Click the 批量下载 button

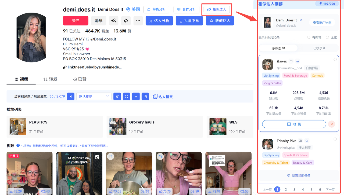pyautogui.click(x=189, y=21)
